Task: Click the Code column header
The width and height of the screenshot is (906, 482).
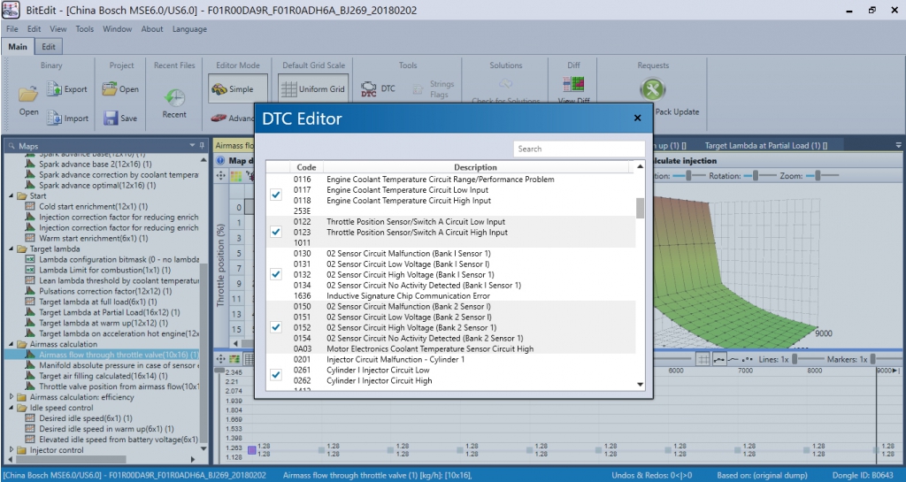Action: (306, 167)
